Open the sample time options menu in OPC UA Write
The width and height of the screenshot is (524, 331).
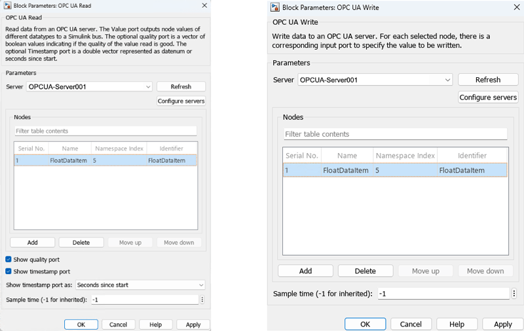514,294
